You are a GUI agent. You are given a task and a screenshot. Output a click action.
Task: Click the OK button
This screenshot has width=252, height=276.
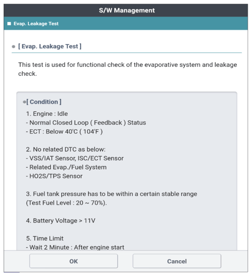pos(73,261)
